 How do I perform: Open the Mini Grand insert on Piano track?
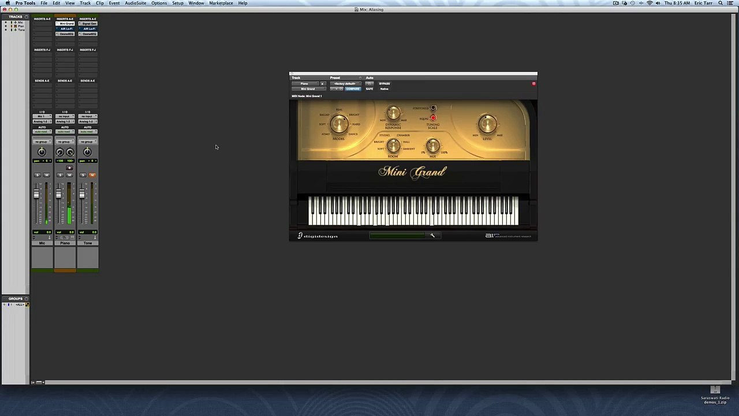pos(66,24)
